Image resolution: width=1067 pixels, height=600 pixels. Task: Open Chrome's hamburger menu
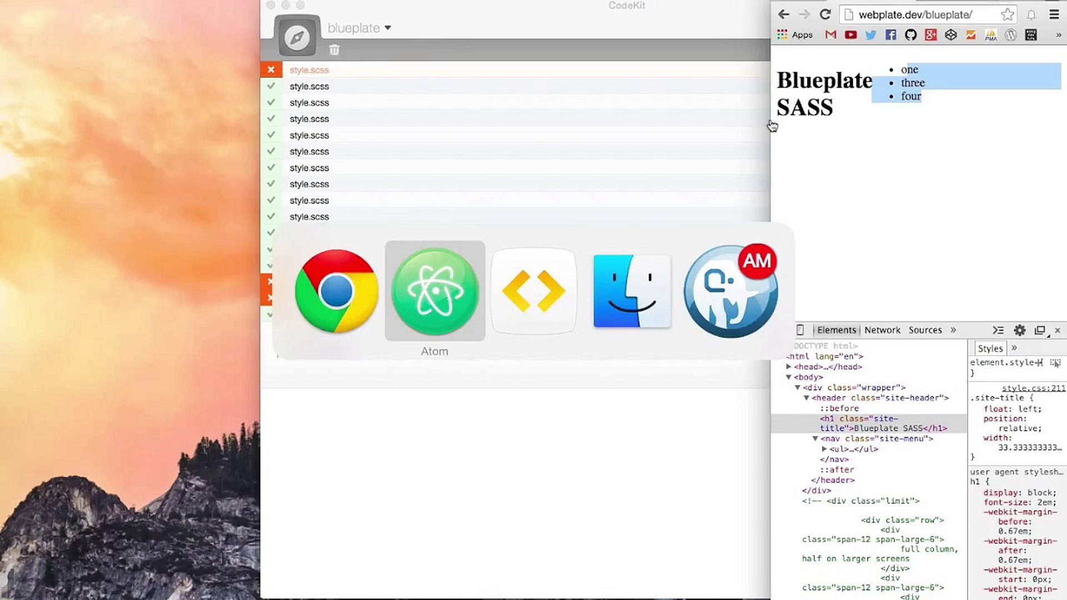point(1054,14)
